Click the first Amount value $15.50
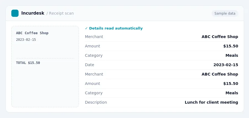Image resolution: width=249 pixels, height=118 pixels. point(231,46)
